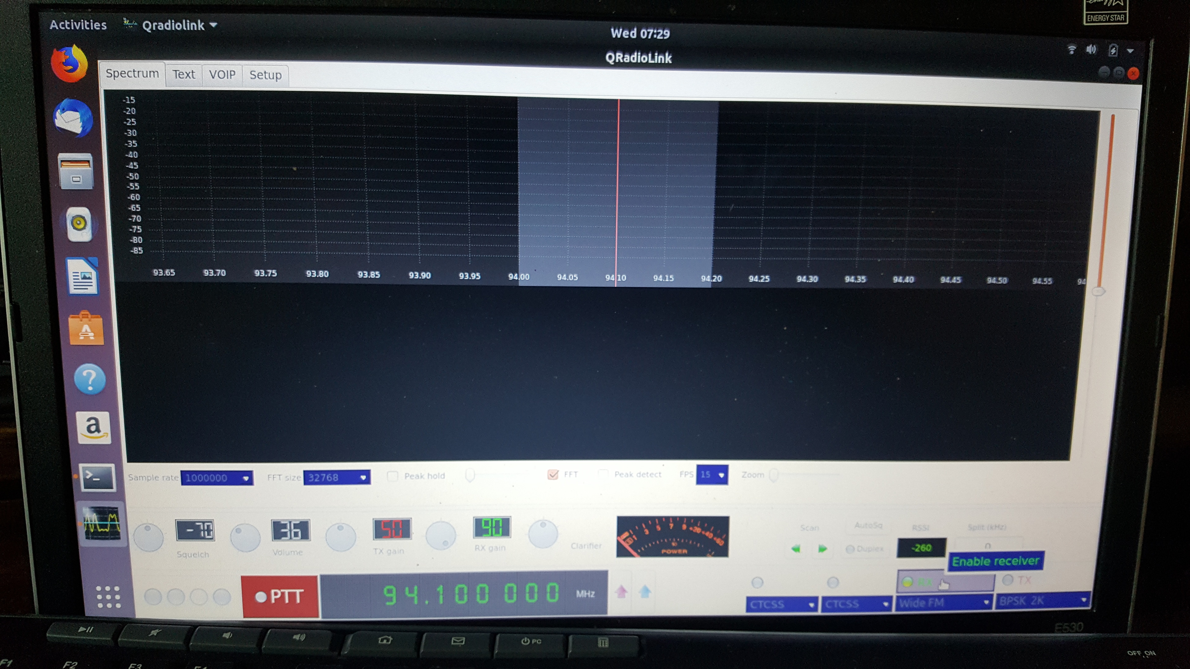Click the 94.00 frequency axis label
Screen dimensions: 1190x669
519,277
